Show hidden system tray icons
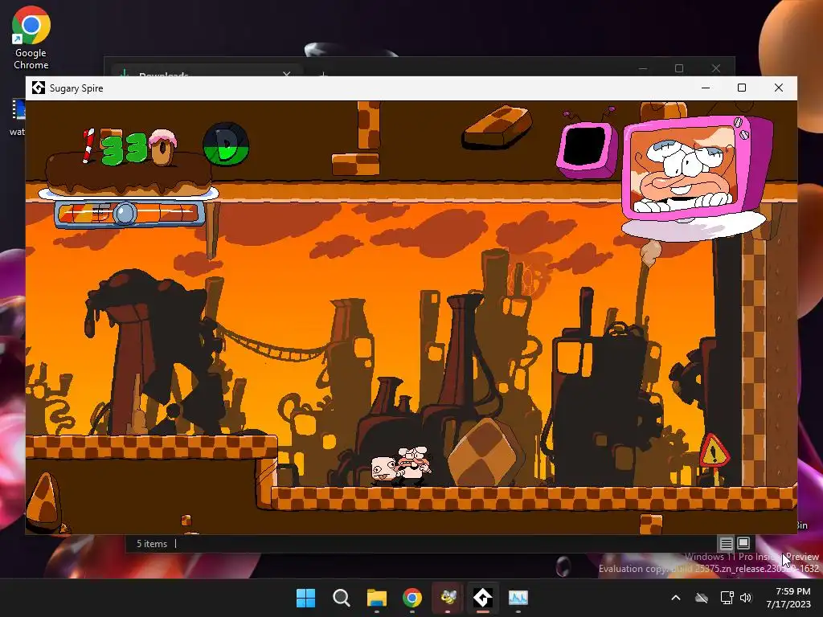Screen dimensions: 823x617 (676, 598)
